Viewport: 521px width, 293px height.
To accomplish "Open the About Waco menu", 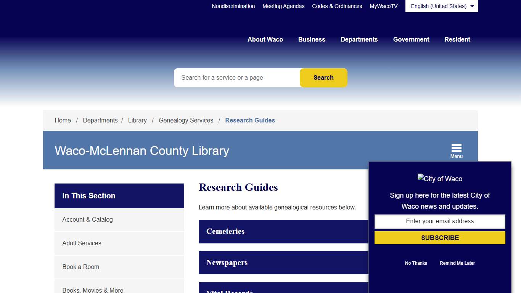I will (265, 39).
